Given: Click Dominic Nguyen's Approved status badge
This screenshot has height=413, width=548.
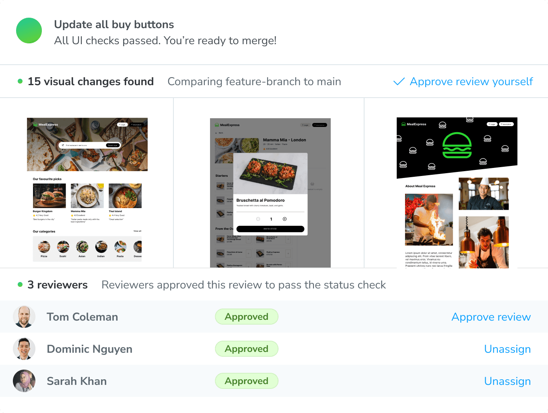Looking at the screenshot, I should point(247,349).
